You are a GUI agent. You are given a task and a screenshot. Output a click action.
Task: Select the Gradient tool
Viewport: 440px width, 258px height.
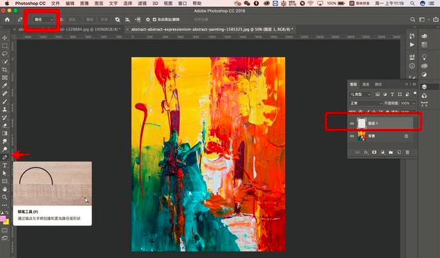coord(5,133)
